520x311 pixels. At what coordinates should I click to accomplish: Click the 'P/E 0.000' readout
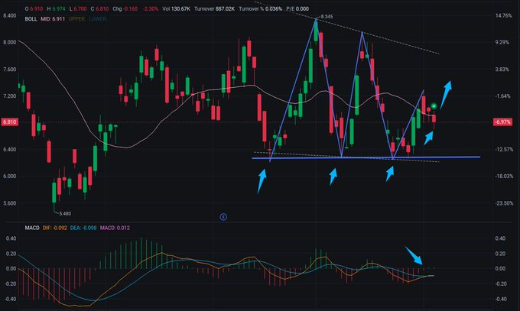[297, 8]
